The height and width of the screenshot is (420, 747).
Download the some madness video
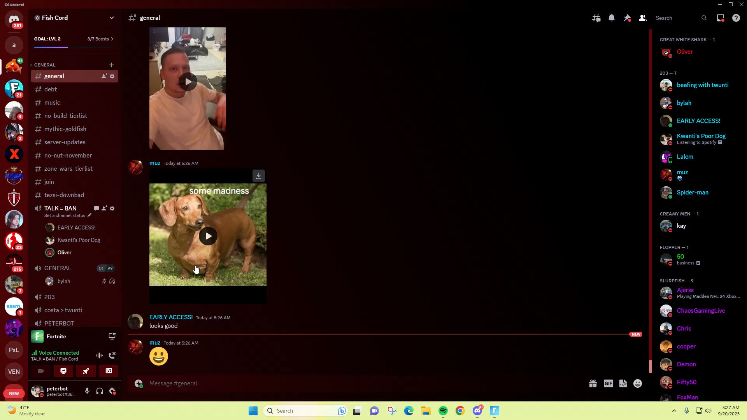pos(259,176)
